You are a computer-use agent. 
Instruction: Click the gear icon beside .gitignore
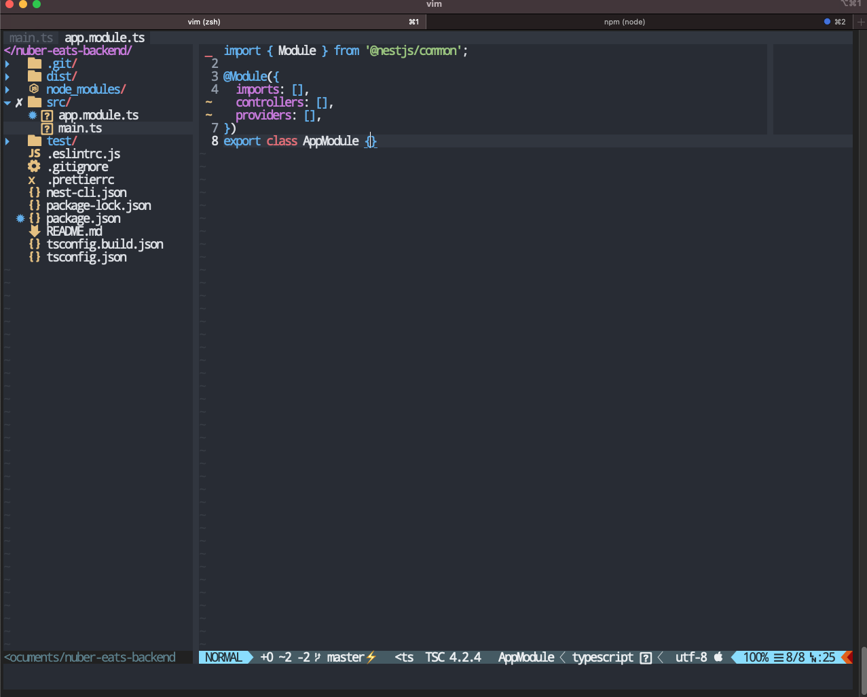(x=34, y=166)
